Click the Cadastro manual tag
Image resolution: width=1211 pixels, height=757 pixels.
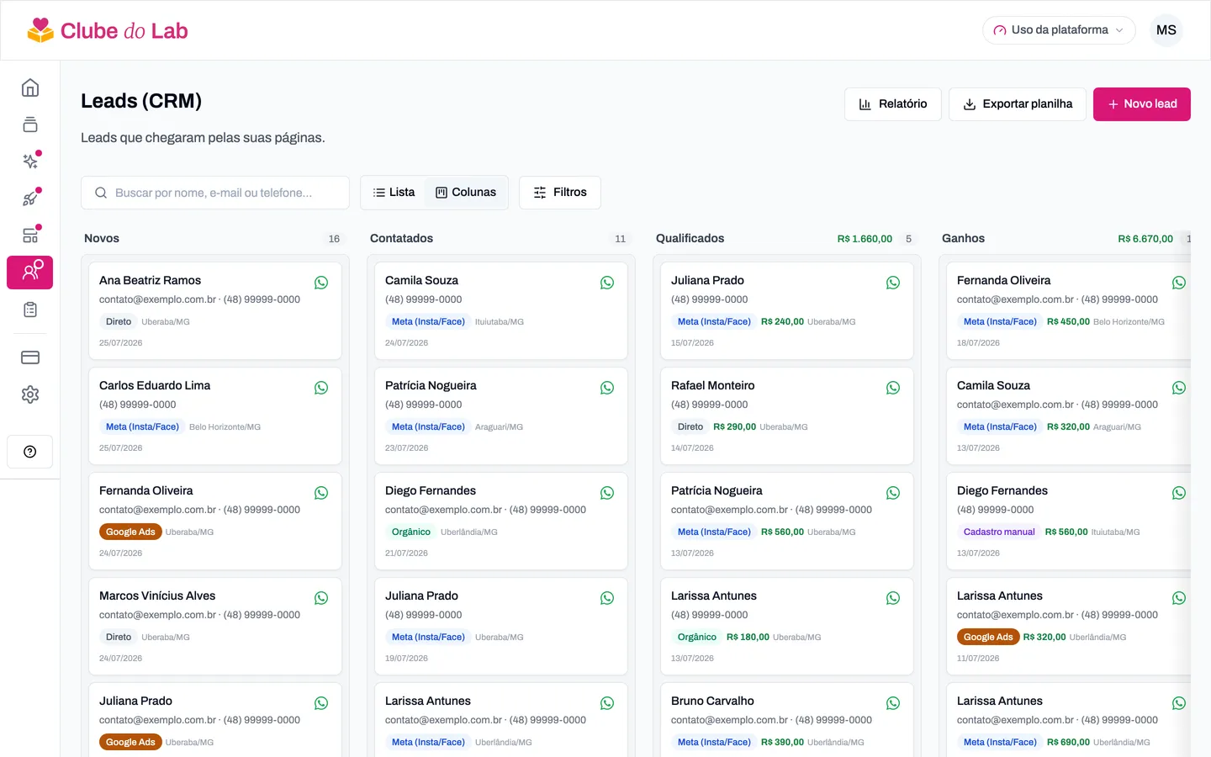tap(999, 532)
